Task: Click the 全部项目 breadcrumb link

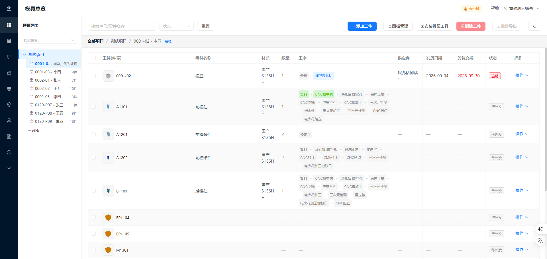Action: 96,41
